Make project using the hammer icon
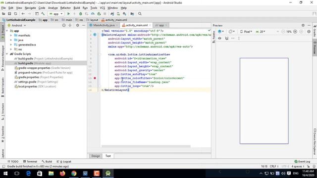This screenshot has height=178, width=317. click(43, 14)
